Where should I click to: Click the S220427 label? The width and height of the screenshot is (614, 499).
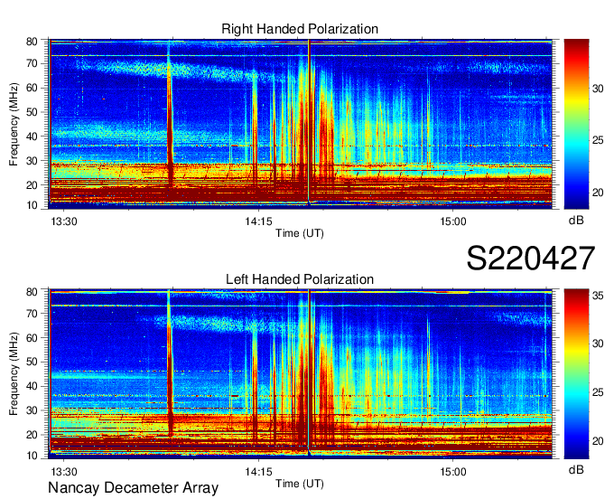point(531,259)
